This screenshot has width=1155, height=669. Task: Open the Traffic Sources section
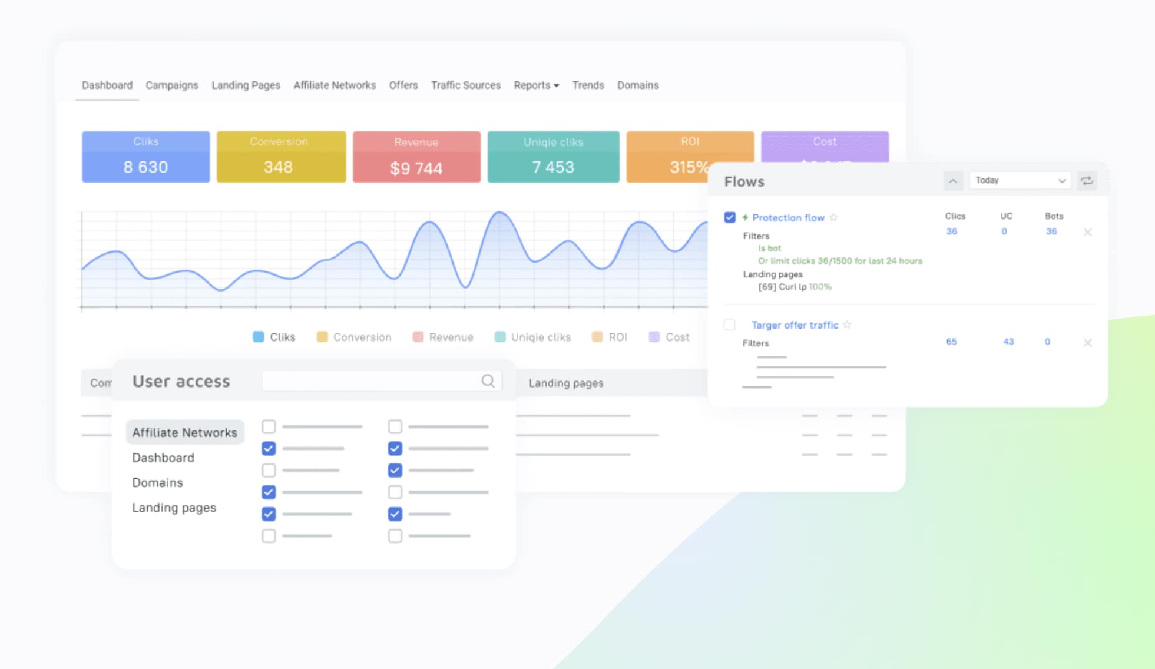click(x=465, y=85)
